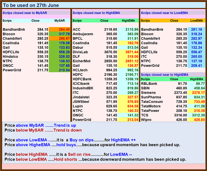This screenshot has height=171, width=207.
Task: Click HDFCBank HighEMA value 1356.19
Action: point(132,79)
